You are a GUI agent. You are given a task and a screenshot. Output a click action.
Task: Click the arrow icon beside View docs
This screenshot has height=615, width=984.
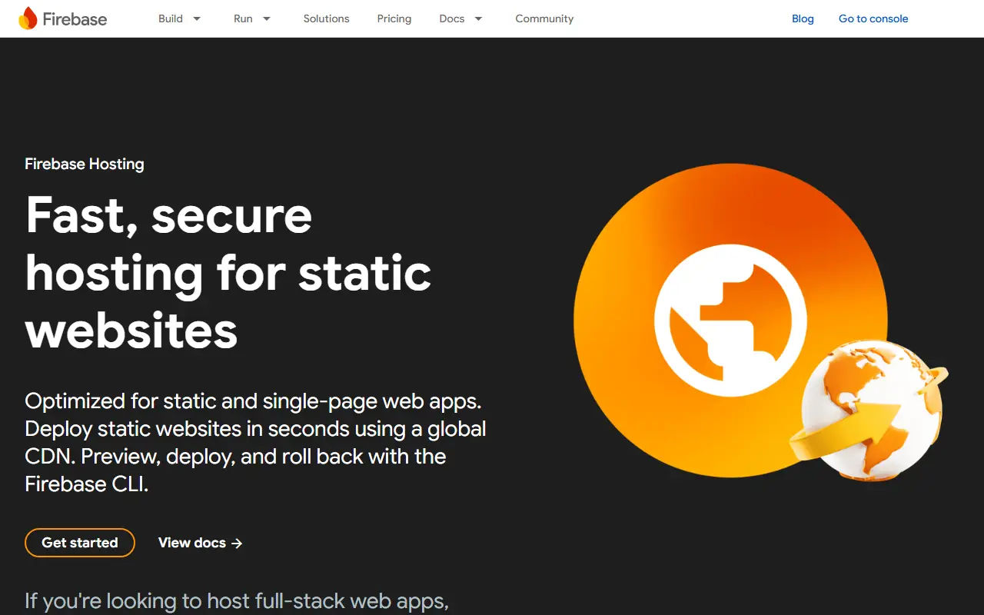pyautogui.click(x=237, y=544)
